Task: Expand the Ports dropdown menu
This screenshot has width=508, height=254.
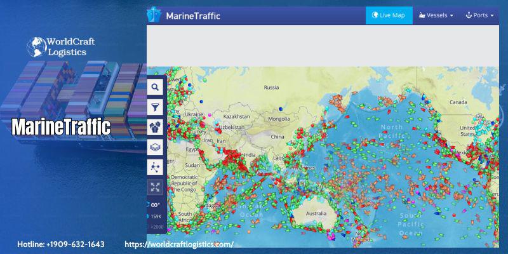Action: 480,15
